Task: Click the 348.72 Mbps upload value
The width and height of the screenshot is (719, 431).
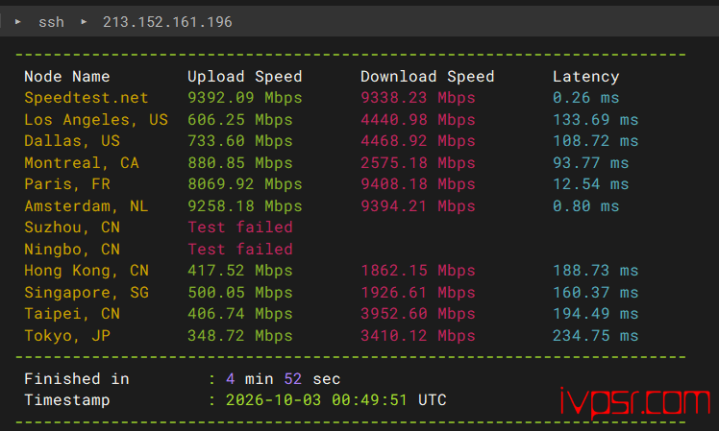Action: pyautogui.click(x=240, y=336)
